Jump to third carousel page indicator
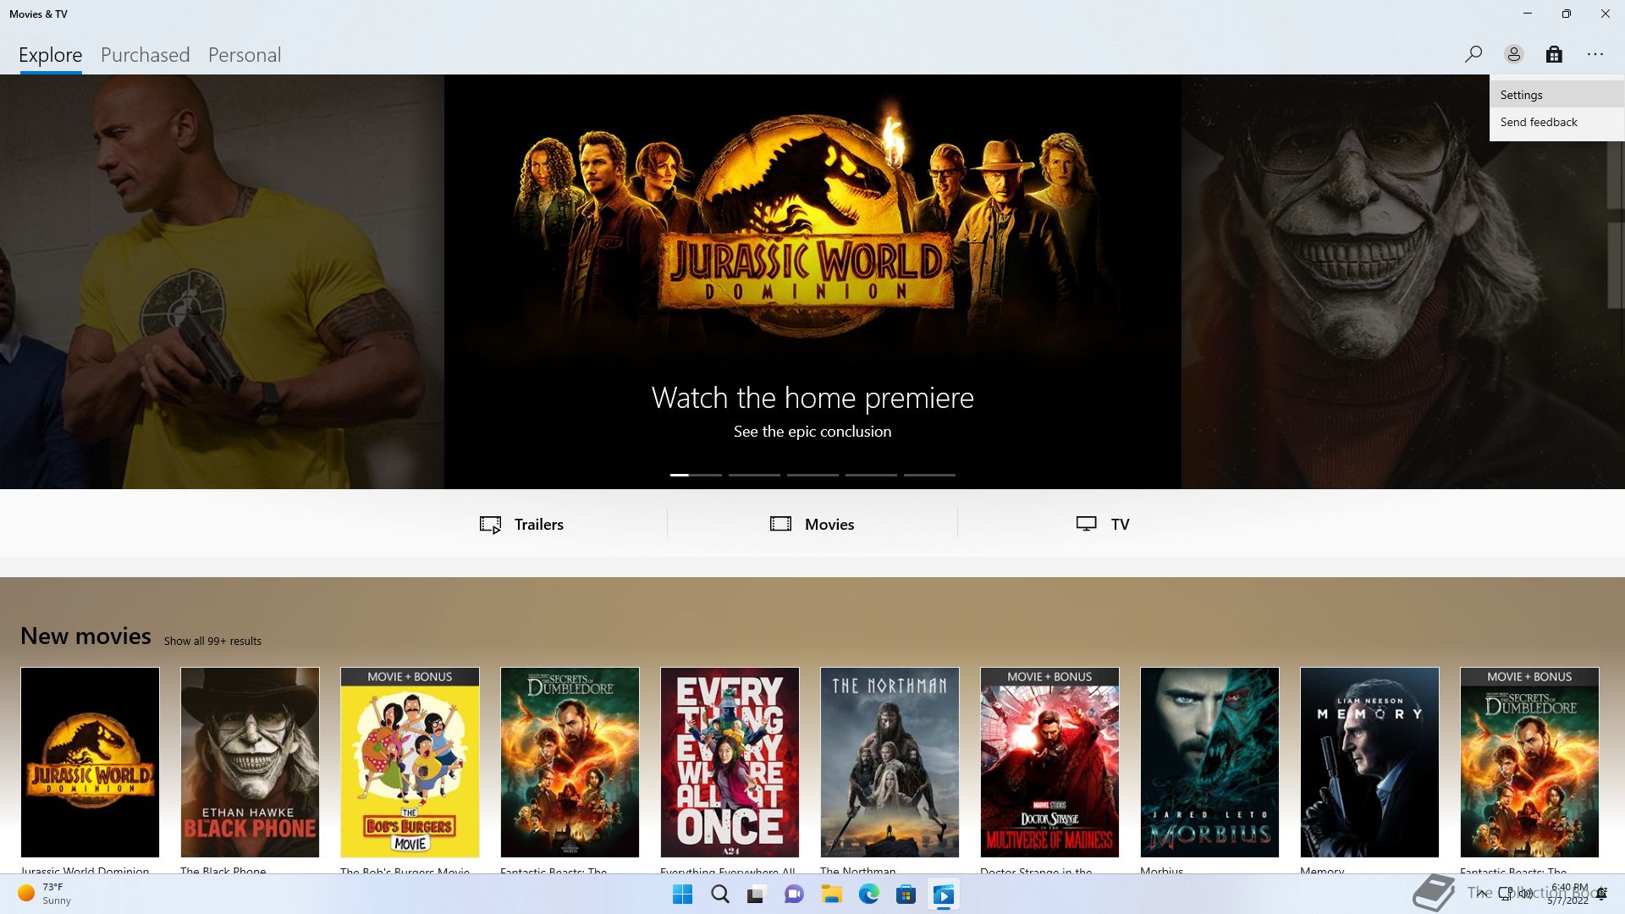1625x914 pixels. 812,475
